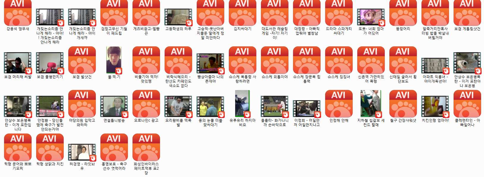
Task: Select the '김치싸대기' AVI file
Action: (242, 13)
